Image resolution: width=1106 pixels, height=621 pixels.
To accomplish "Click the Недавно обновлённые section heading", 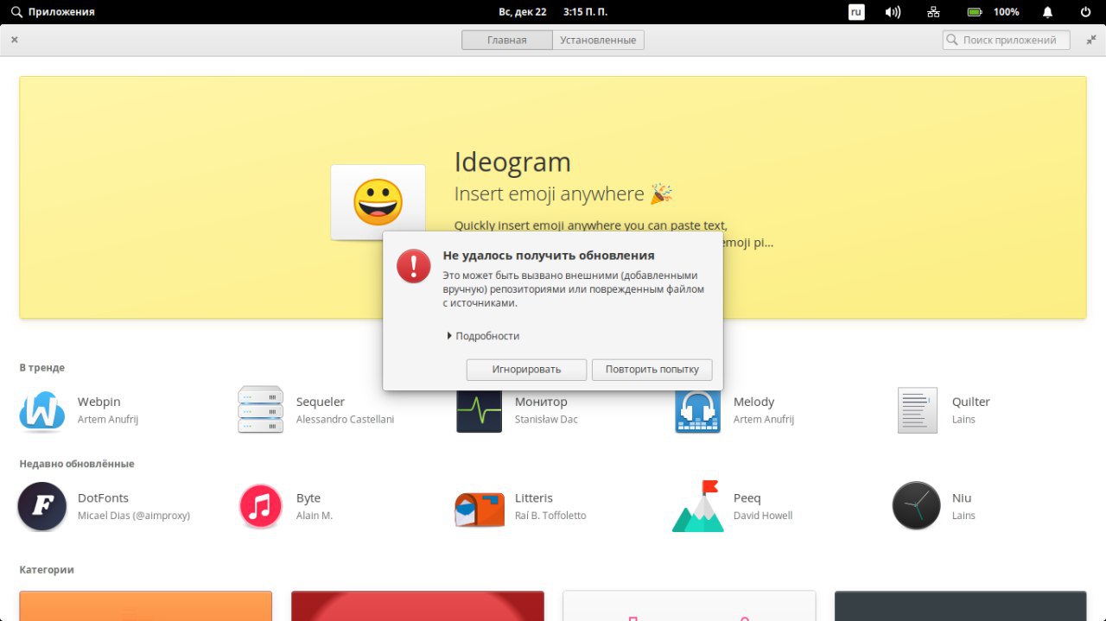I will click(x=77, y=464).
